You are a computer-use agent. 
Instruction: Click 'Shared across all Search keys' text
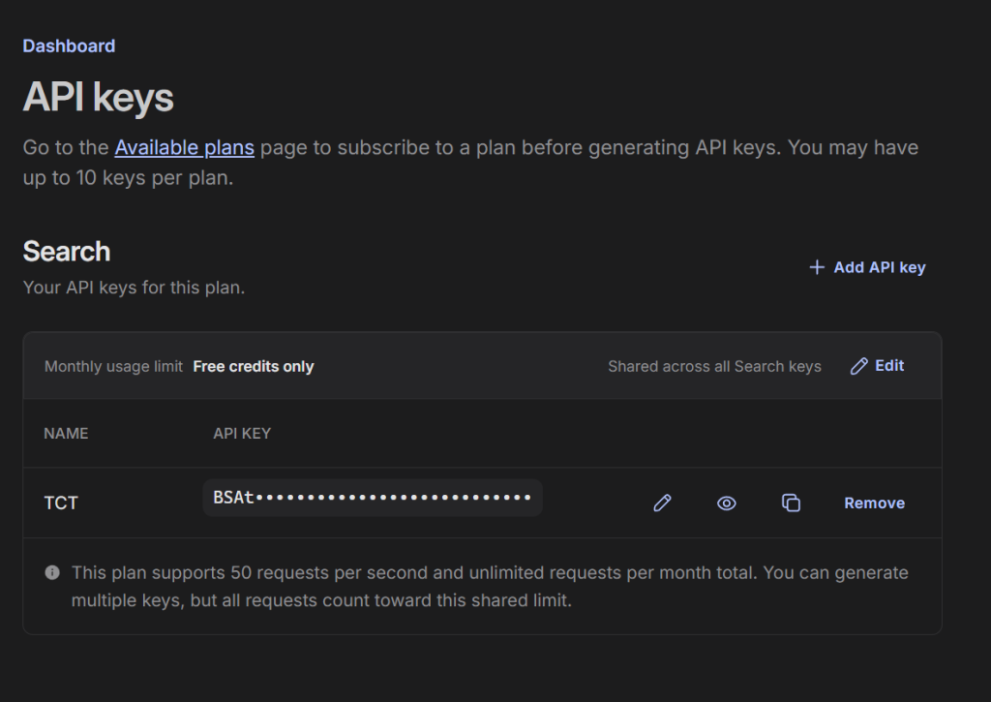(x=715, y=367)
